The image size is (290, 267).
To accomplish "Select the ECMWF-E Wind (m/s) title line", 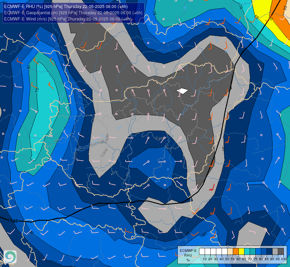I will 68,19.
